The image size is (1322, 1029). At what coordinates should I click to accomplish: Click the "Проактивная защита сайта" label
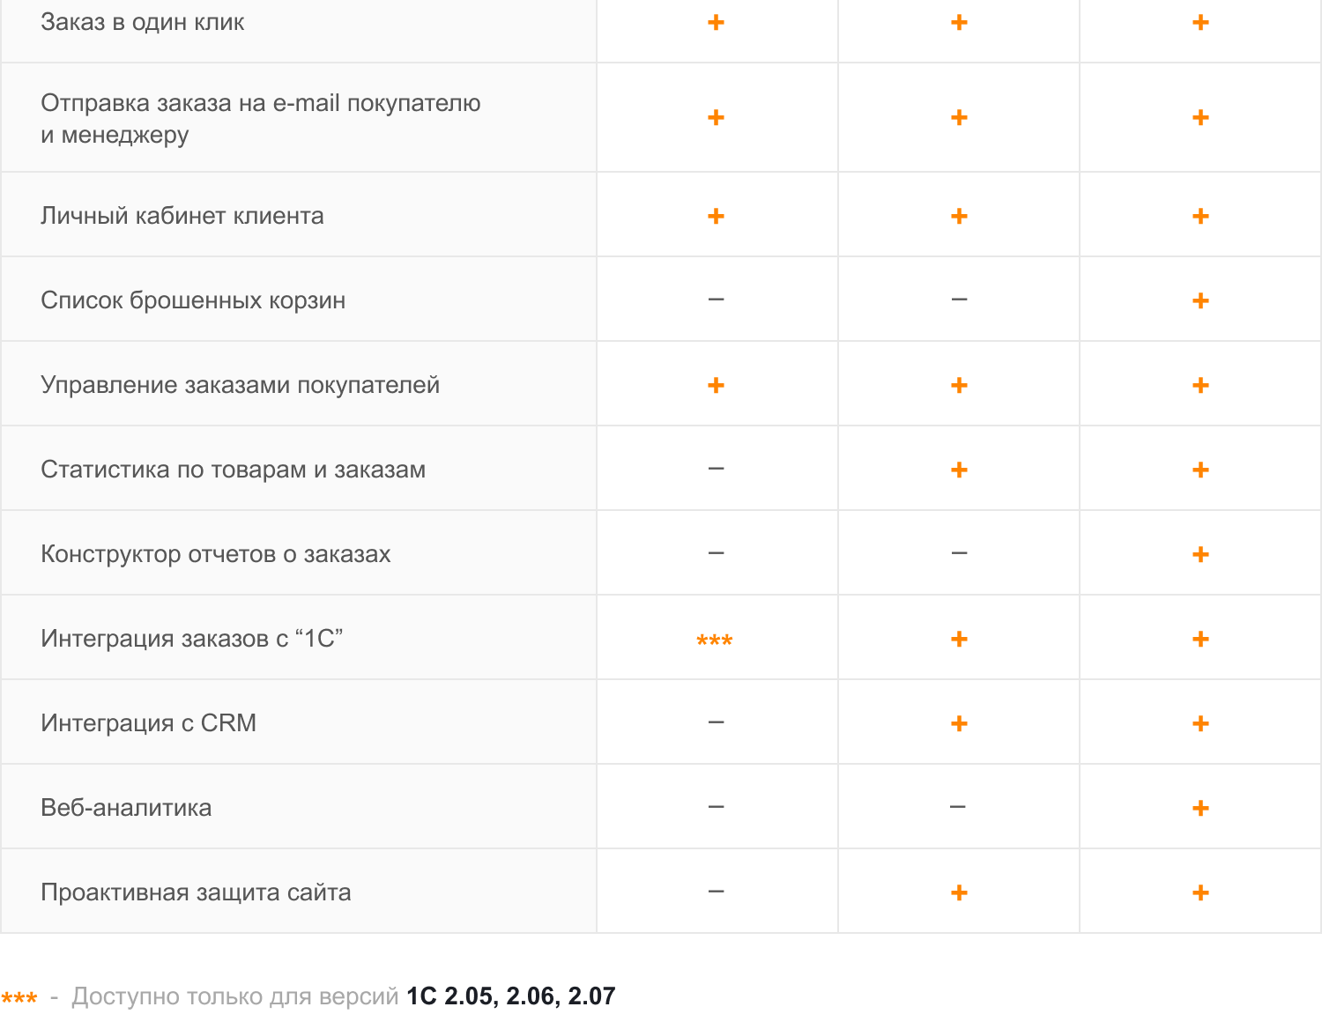coord(196,892)
